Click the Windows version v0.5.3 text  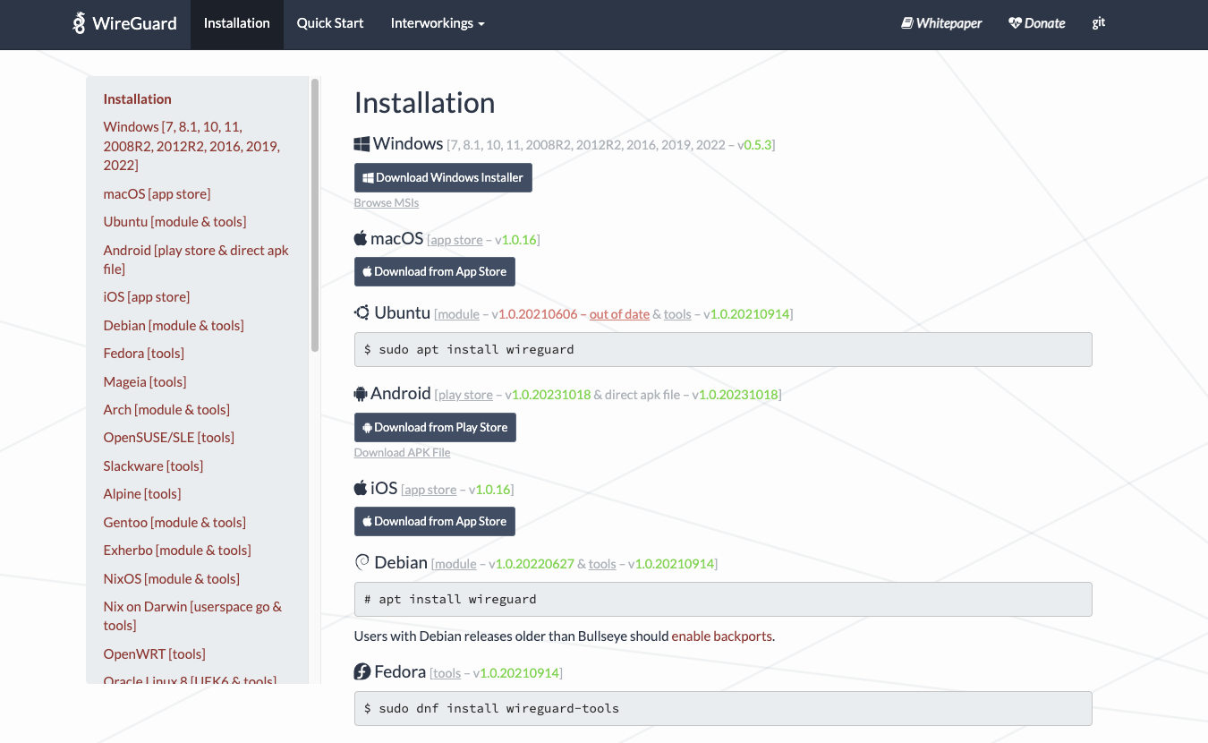755,145
